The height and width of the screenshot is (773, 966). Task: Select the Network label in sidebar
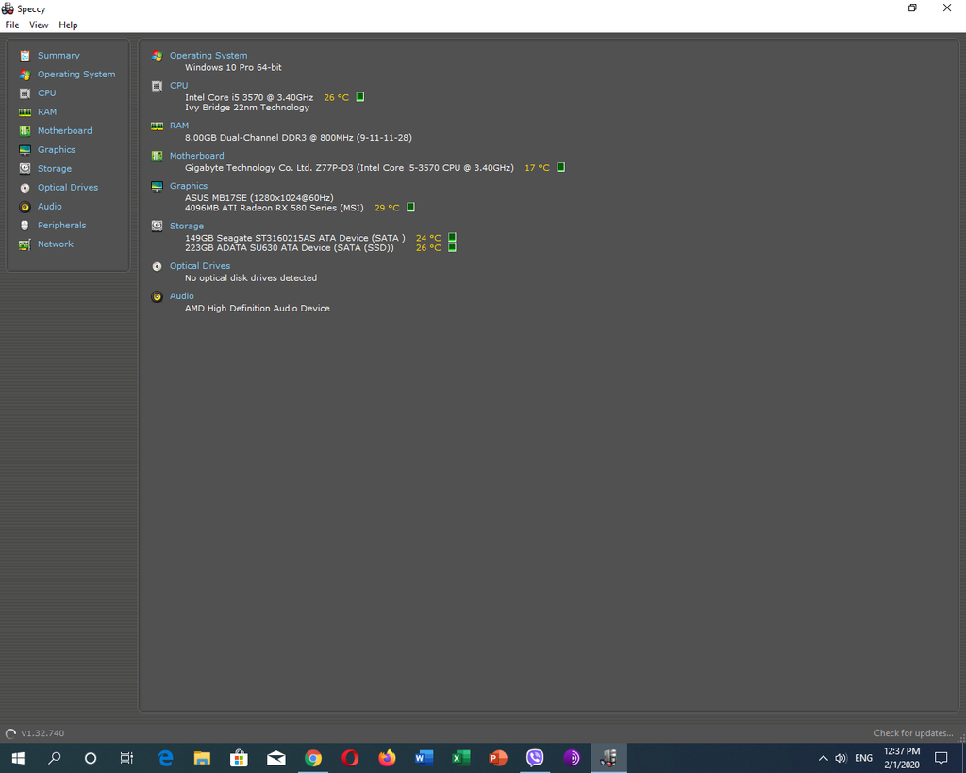click(x=56, y=244)
